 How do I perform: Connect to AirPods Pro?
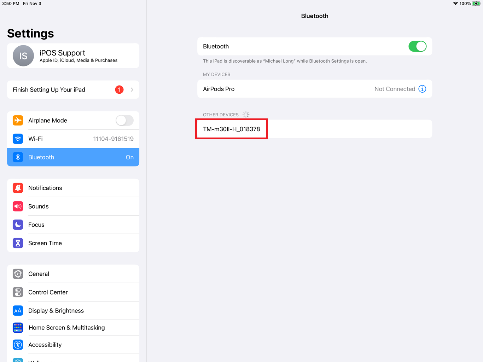tap(315, 89)
